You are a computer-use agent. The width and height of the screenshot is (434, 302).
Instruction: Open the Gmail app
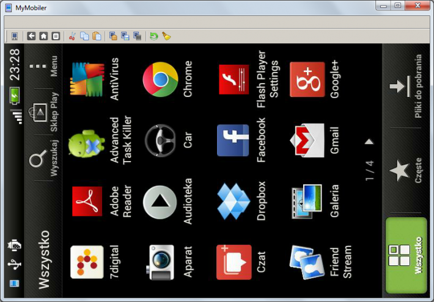(x=307, y=140)
